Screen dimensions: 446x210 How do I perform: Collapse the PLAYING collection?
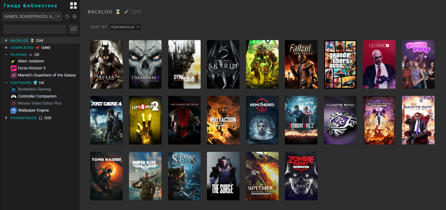click(x=6, y=55)
